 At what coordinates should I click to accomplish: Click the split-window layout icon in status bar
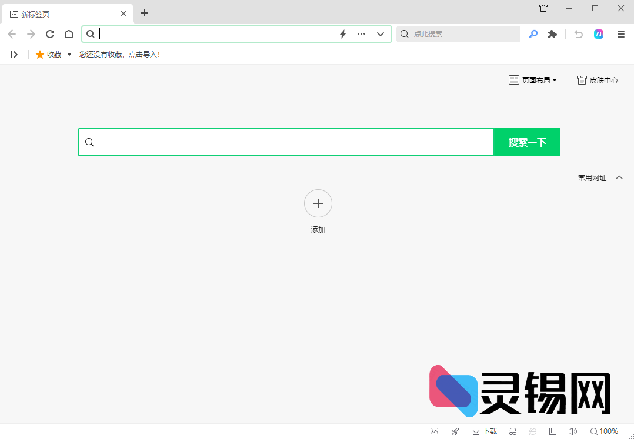(x=553, y=431)
